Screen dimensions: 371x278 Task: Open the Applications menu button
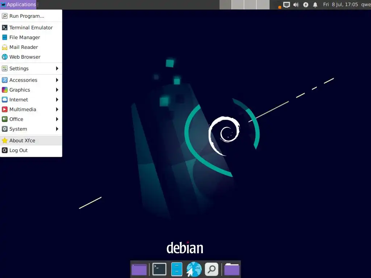click(x=18, y=4)
